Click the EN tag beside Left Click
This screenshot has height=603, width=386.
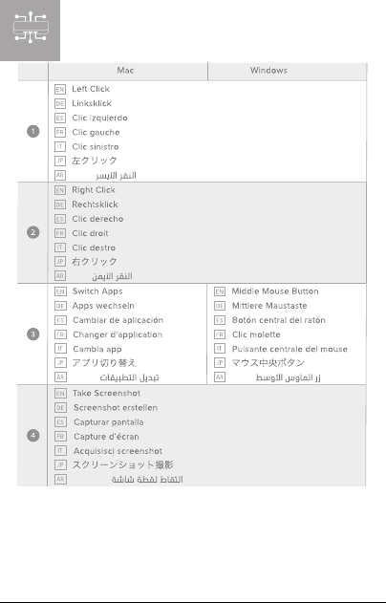point(60,90)
